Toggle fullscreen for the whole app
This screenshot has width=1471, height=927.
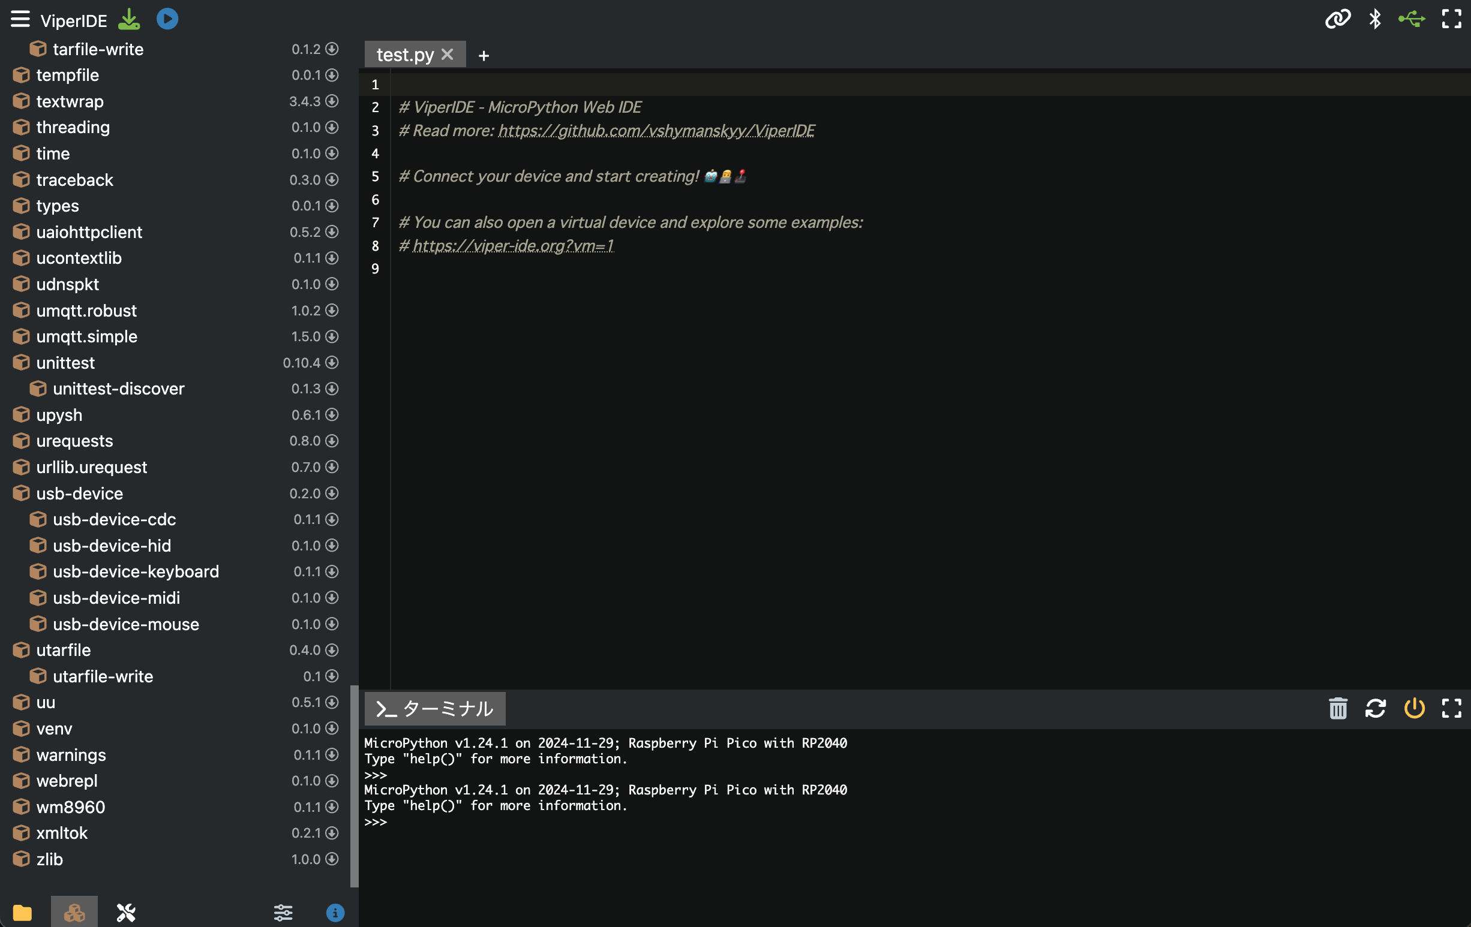point(1451,19)
